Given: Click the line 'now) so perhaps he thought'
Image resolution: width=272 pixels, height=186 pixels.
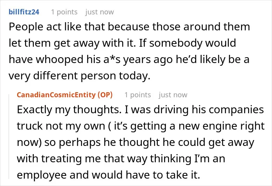Looking at the screenshot, I should [x=136, y=142].
